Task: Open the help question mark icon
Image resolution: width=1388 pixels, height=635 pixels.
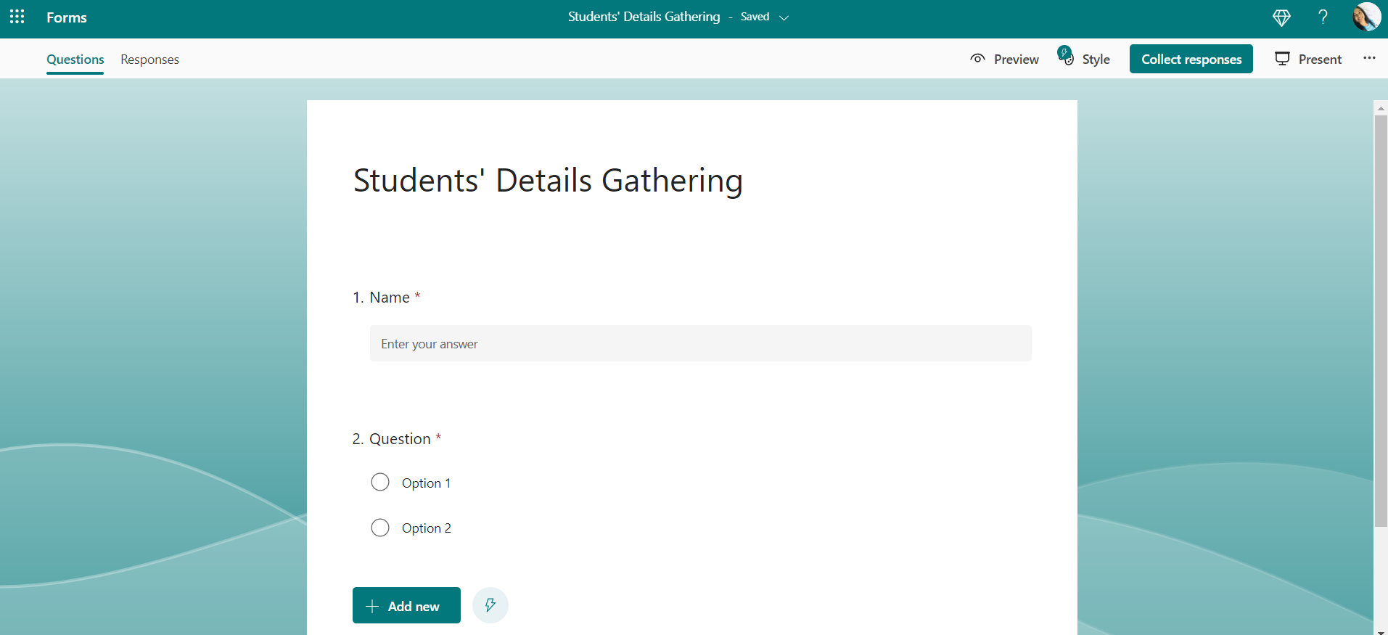Action: [1323, 17]
